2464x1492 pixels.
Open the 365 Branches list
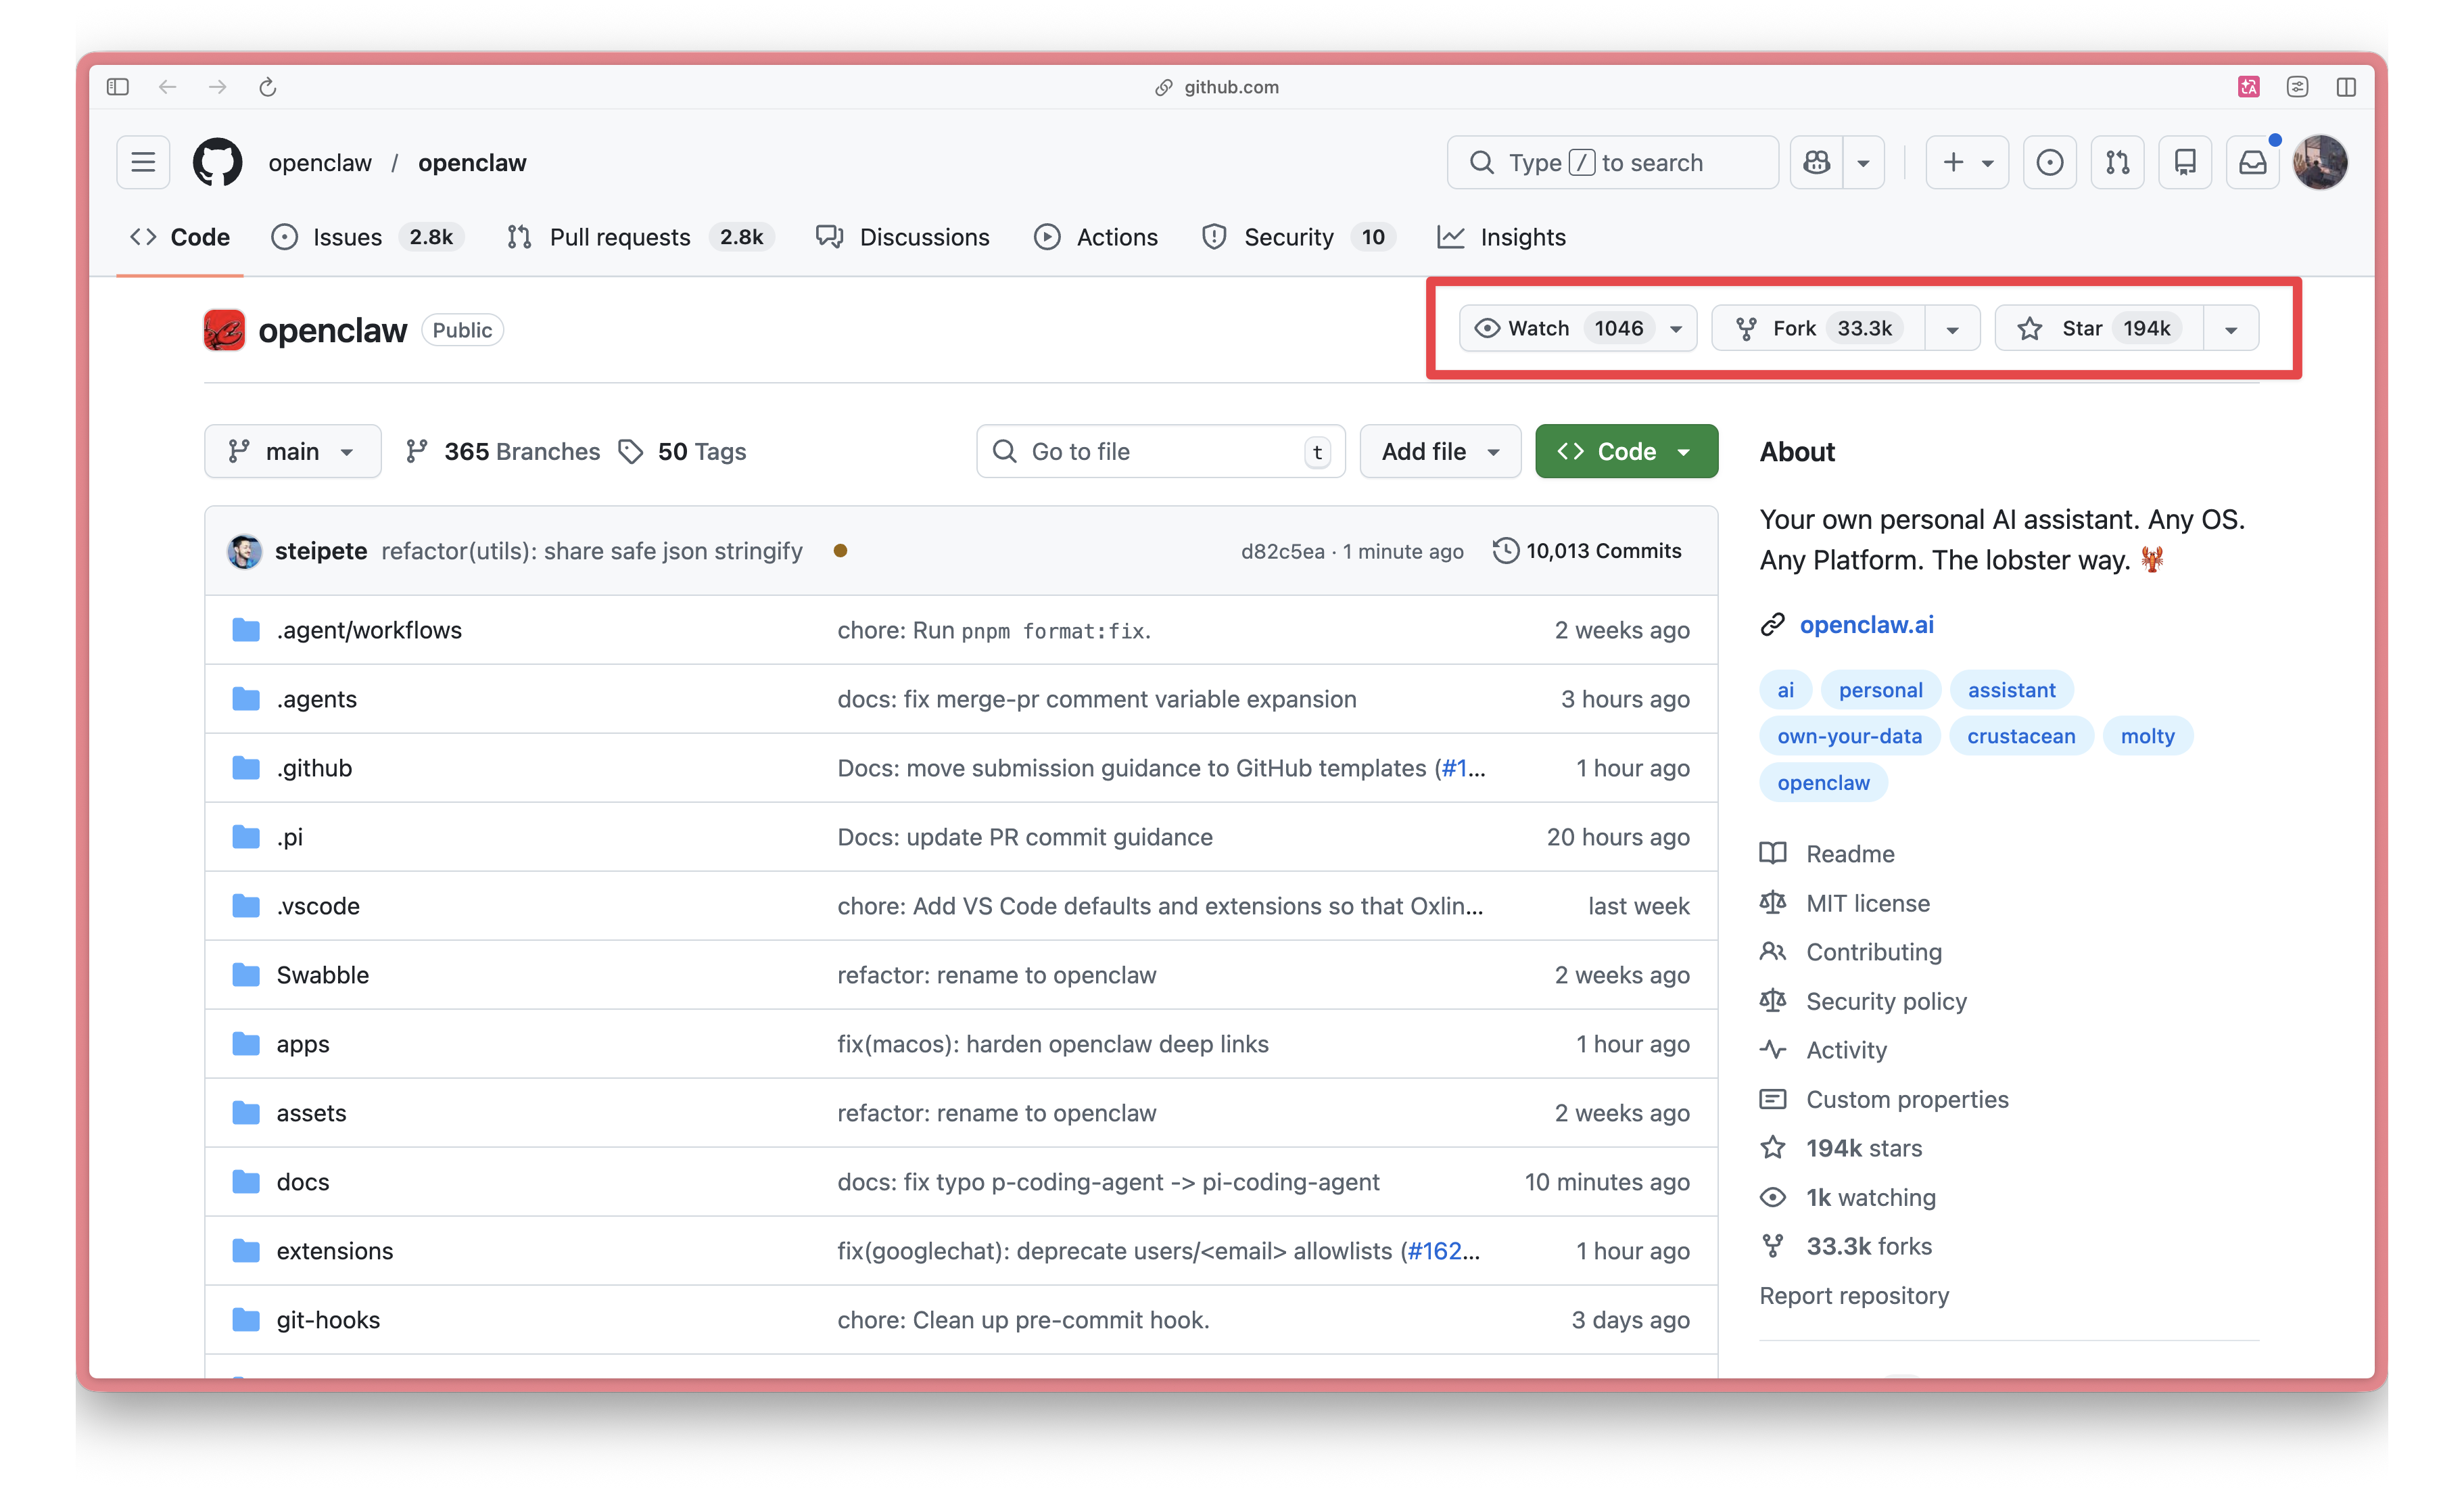pyautogui.click(x=503, y=452)
